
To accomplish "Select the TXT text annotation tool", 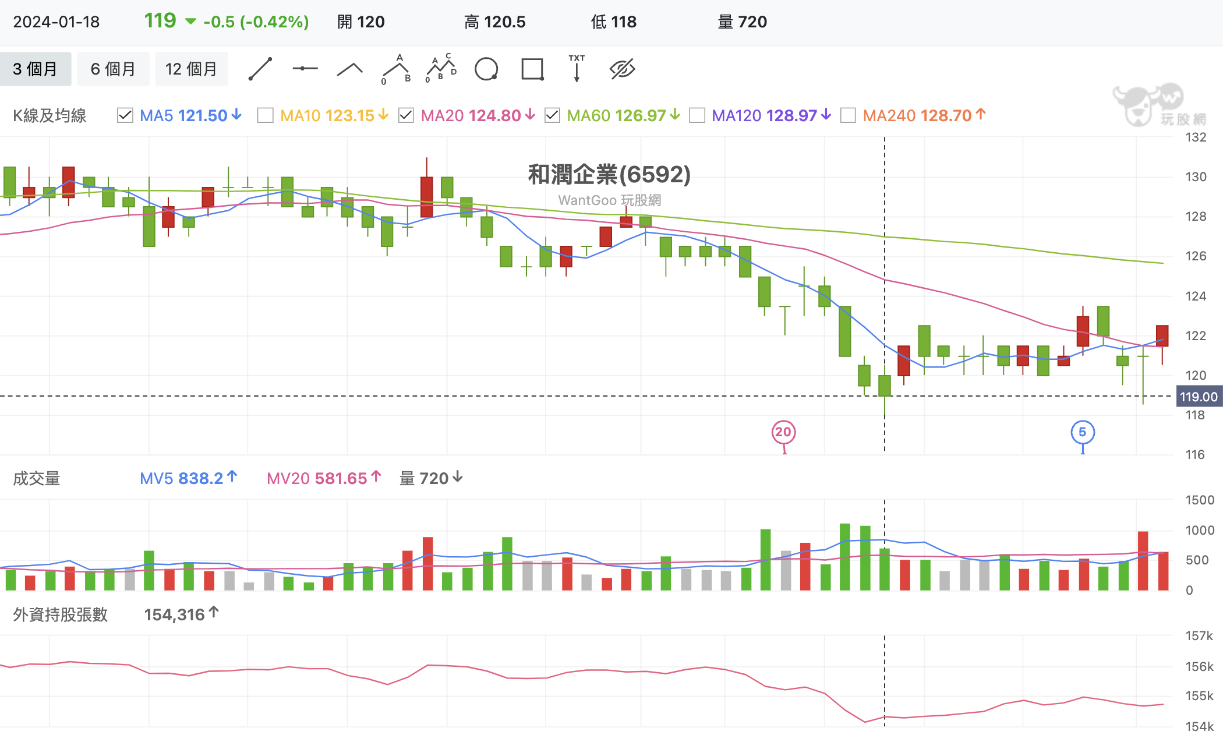I will coord(577,69).
